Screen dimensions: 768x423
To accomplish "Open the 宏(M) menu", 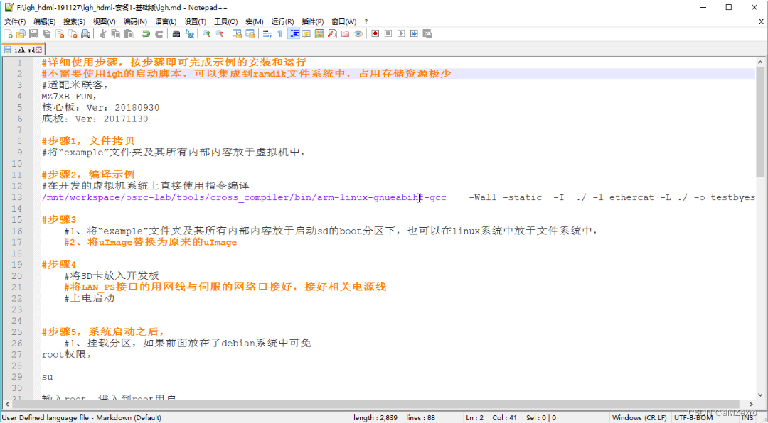I will tap(254, 21).
